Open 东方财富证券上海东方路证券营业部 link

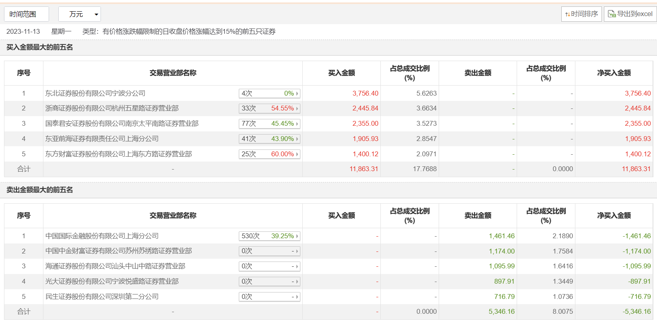pyautogui.click(x=119, y=154)
